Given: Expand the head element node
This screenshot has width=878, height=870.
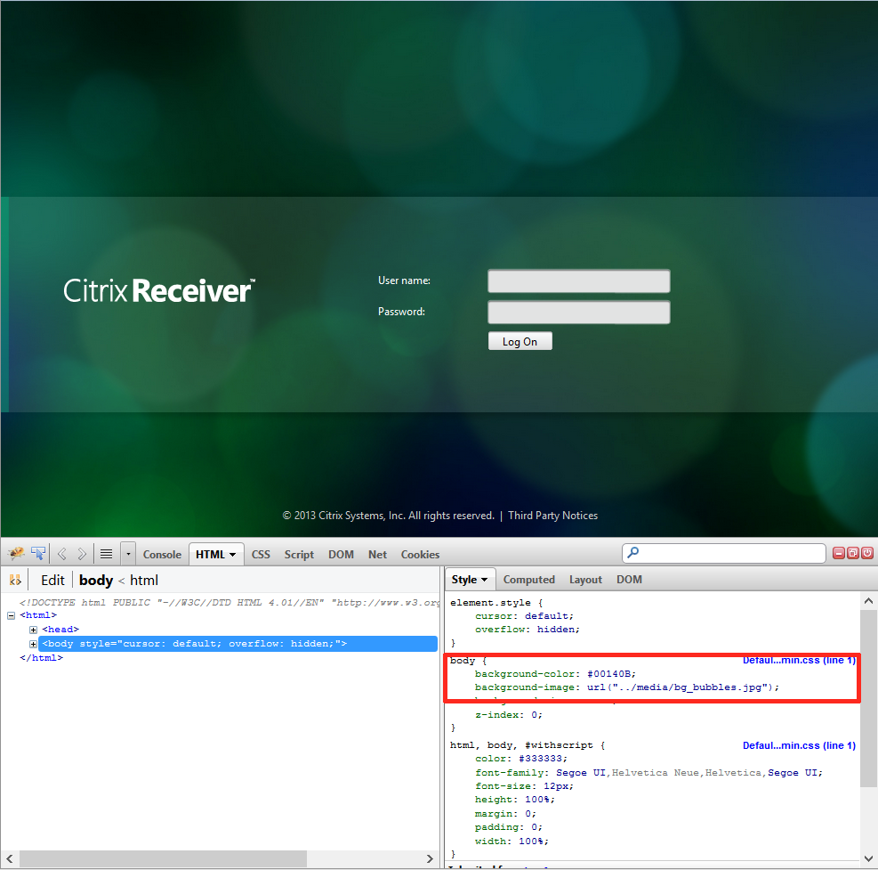Looking at the screenshot, I should pyautogui.click(x=34, y=630).
